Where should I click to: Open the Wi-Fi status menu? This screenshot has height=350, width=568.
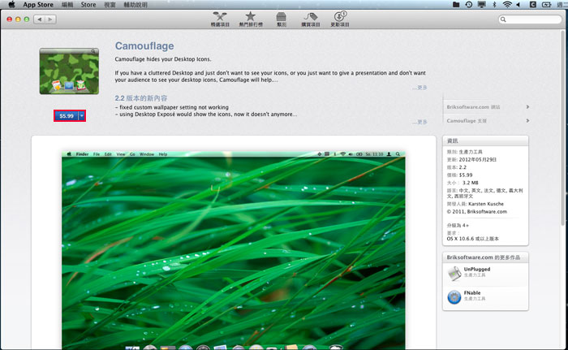(x=507, y=4)
